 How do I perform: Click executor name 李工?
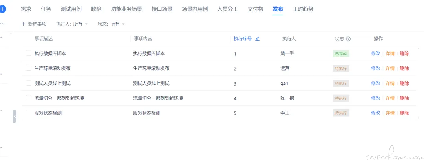(285, 113)
